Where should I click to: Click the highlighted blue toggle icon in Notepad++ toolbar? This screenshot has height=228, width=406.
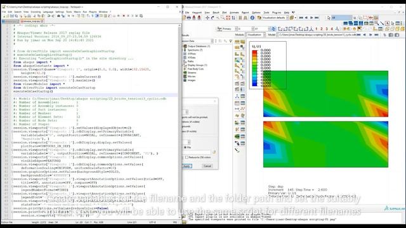pos(97,16)
